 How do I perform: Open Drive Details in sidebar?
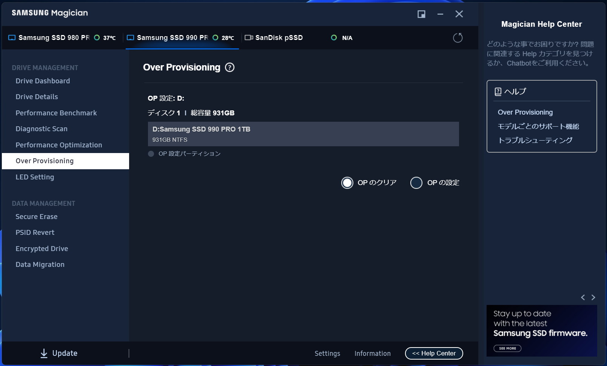37,97
